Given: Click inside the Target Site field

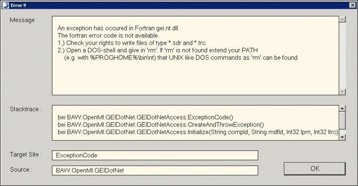Looking at the screenshot, I should (x=155, y=155).
